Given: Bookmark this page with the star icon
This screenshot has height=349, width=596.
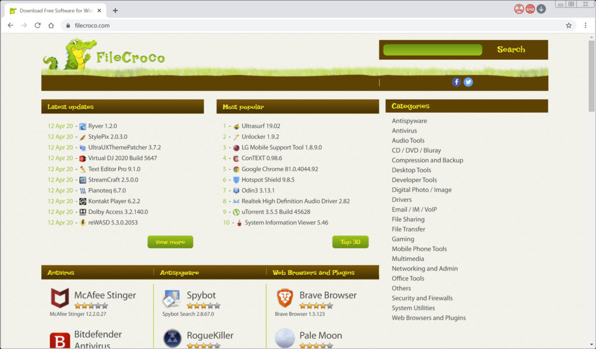Looking at the screenshot, I should point(569,26).
